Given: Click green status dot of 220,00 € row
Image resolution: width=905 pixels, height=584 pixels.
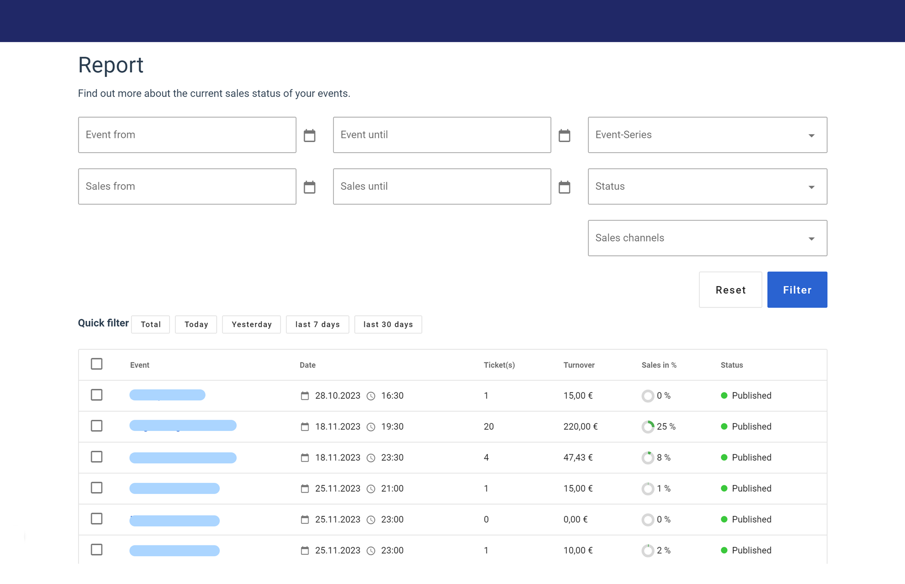Looking at the screenshot, I should (x=724, y=426).
